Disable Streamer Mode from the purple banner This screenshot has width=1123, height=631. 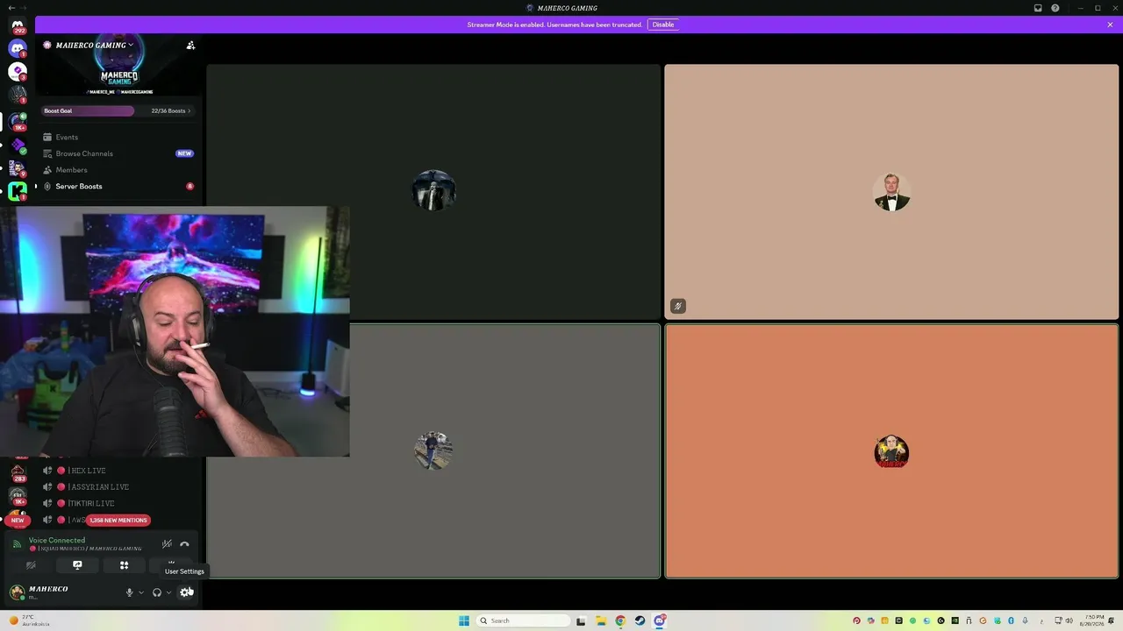click(663, 25)
